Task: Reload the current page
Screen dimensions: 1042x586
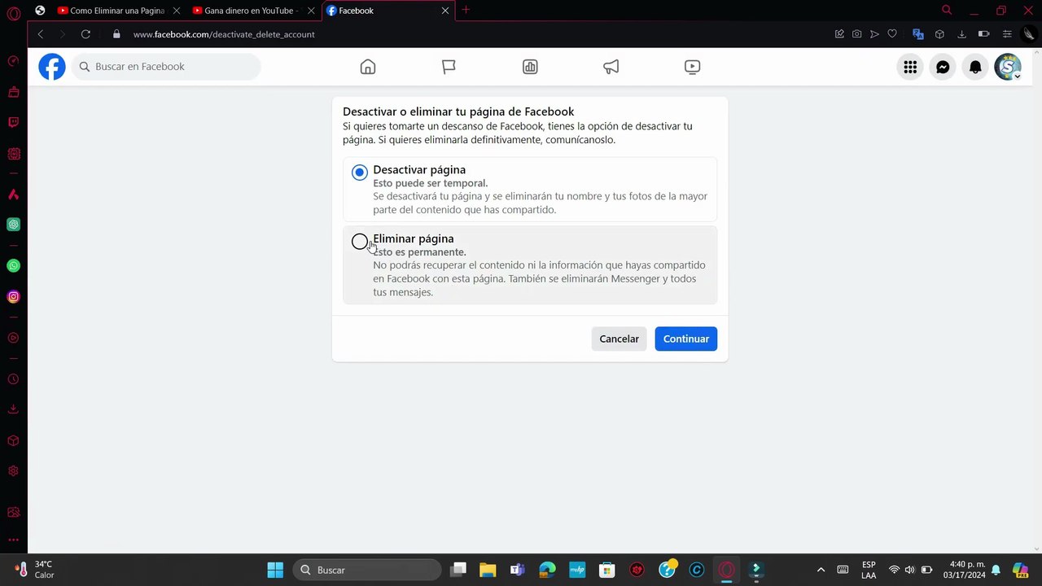Action: pyautogui.click(x=85, y=34)
